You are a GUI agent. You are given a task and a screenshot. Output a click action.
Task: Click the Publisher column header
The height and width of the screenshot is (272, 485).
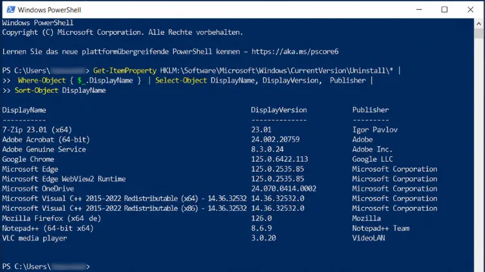pos(371,110)
